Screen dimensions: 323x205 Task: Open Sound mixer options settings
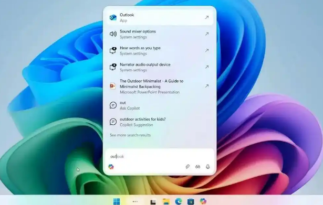160,34
